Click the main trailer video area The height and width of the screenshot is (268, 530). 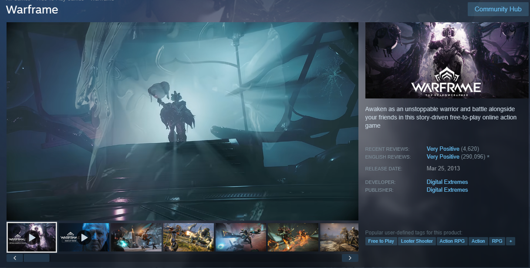182,121
